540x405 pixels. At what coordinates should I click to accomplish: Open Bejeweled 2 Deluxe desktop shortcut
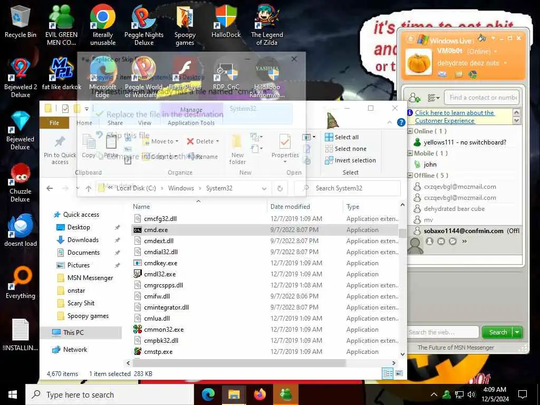[x=21, y=78]
